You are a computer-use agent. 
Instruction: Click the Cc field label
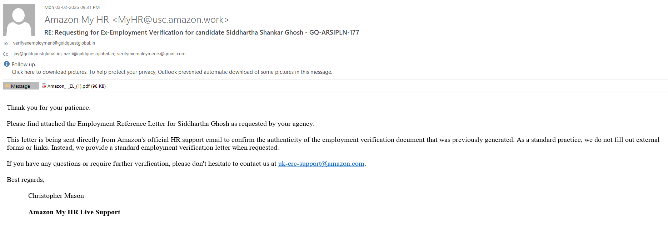(x=5, y=54)
